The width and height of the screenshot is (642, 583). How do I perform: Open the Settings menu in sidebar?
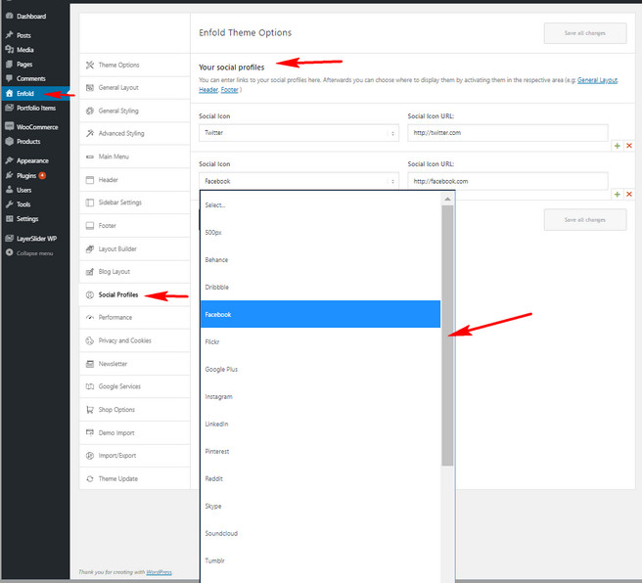coord(35,219)
